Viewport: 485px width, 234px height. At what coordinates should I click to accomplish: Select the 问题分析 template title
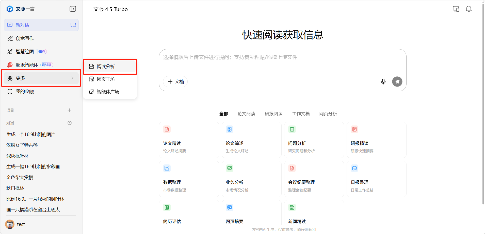(297, 143)
